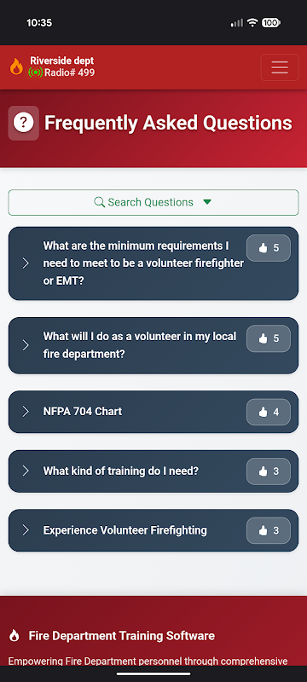Screen dimensions: 307x682
Task: Tap the orange flame logo icon
Action: pyautogui.click(x=16, y=66)
